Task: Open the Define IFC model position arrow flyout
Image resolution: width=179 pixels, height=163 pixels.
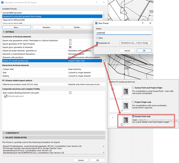Action: (104, 61)
